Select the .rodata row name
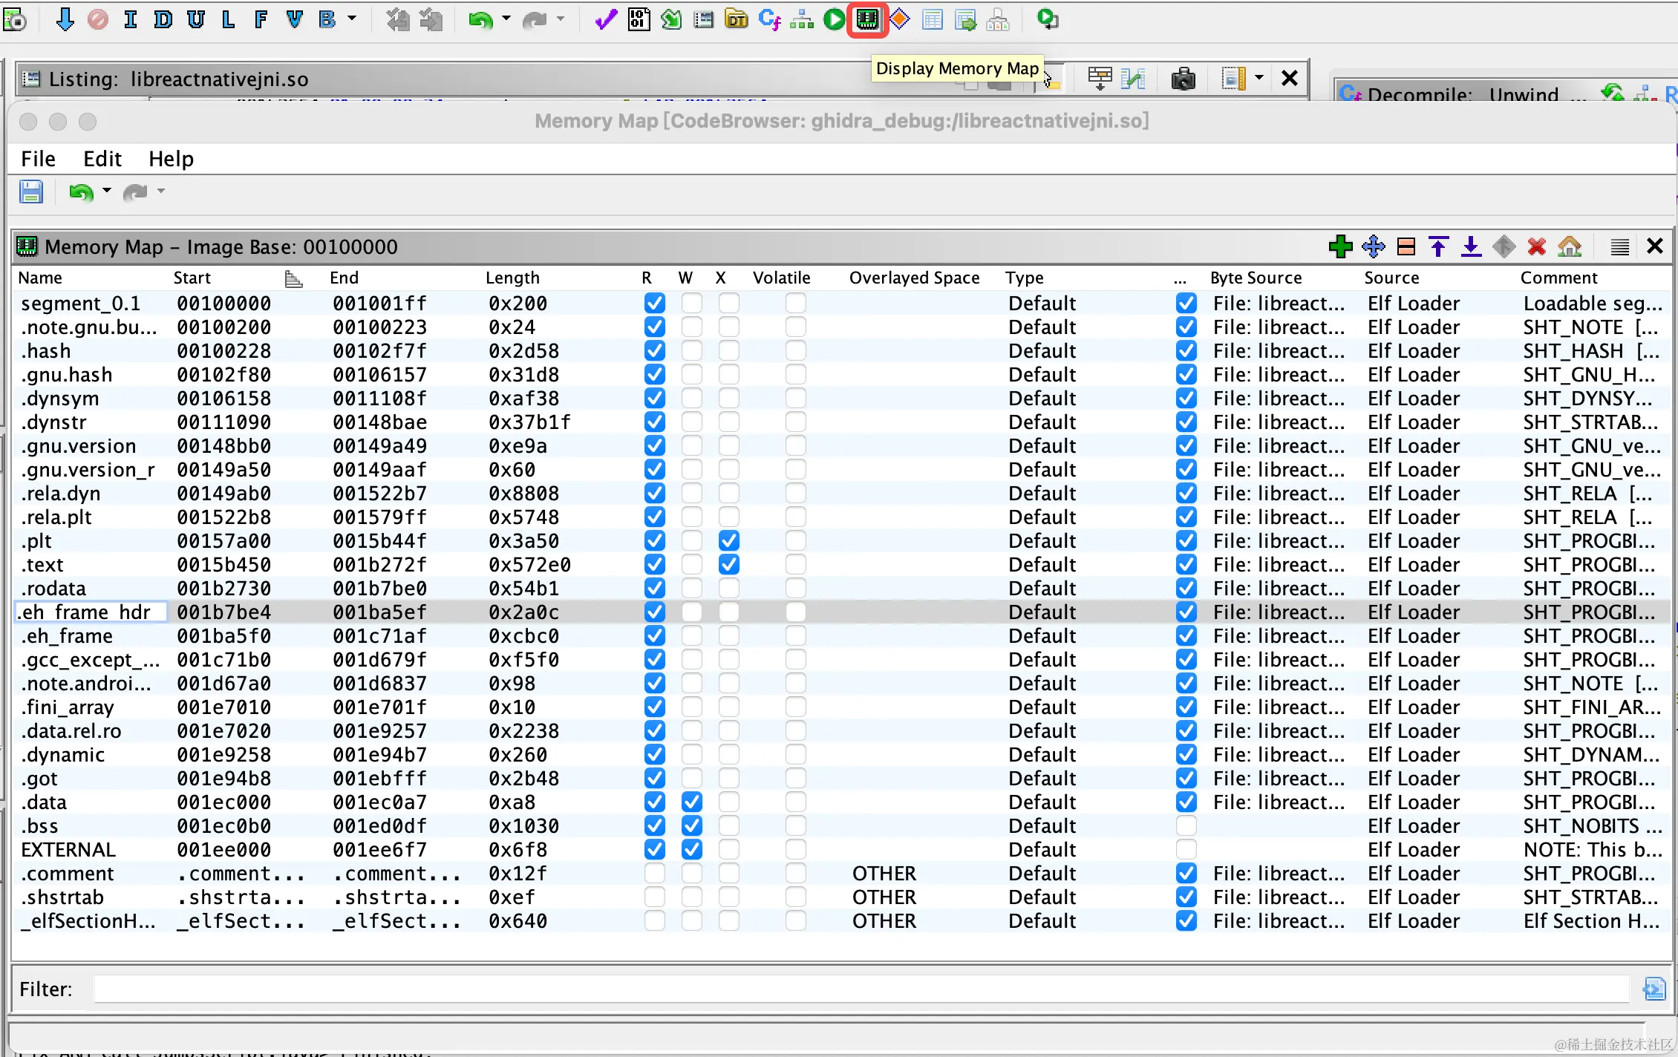Image resolution: width=1678 pixels, height=1057 pixels. [x=53, y=588]
